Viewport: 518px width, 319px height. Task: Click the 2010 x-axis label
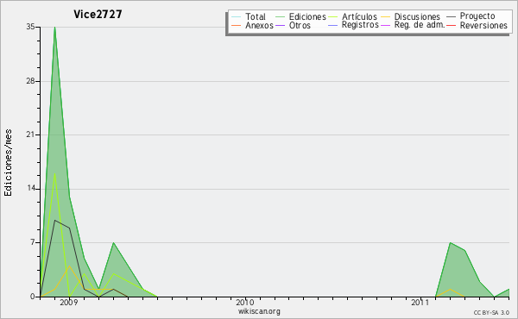[x=245, y=302]
